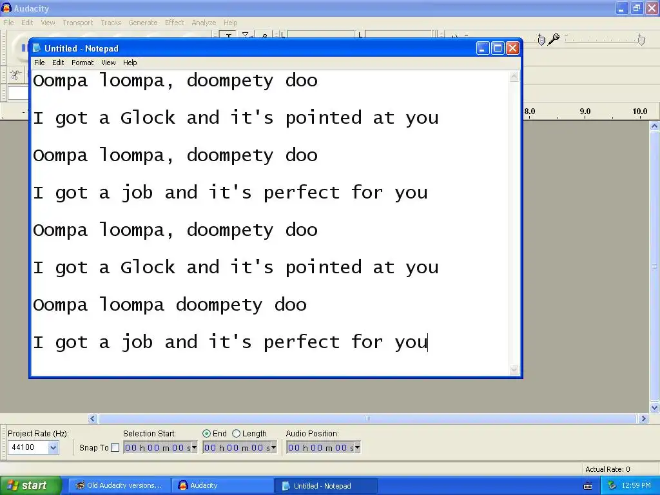Viewport: 660px width, 495px height.
Task: Close the Notepad window
Action: (x=512, y=48)
